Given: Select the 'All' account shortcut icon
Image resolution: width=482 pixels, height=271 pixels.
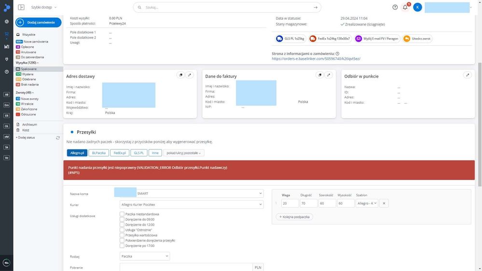Looking at the screenshot, I should (6, 95).
